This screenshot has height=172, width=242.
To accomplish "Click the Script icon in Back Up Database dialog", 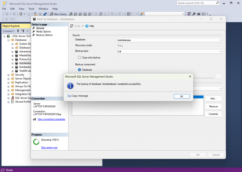I will pyautogui.click(x=72, y=26).
